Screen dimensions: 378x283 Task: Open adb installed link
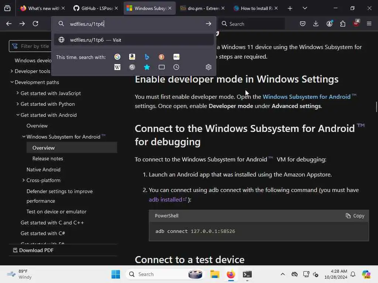point(168,199)
